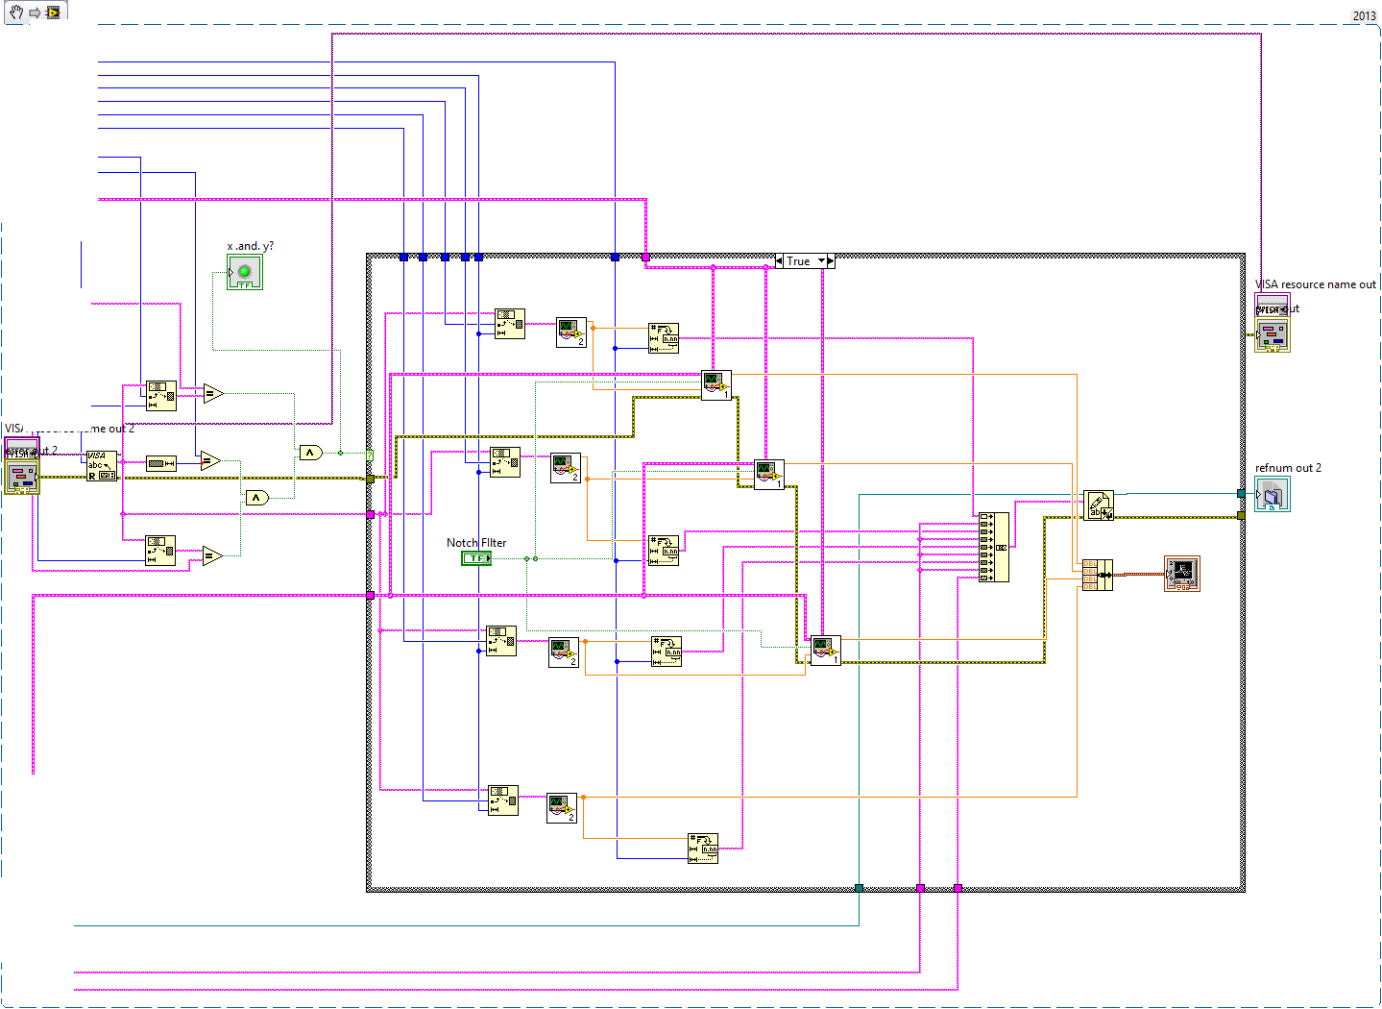Select the string function left of top Equal node
The height and width of the screenshot is (1009, 1382).
click(161, 396)
